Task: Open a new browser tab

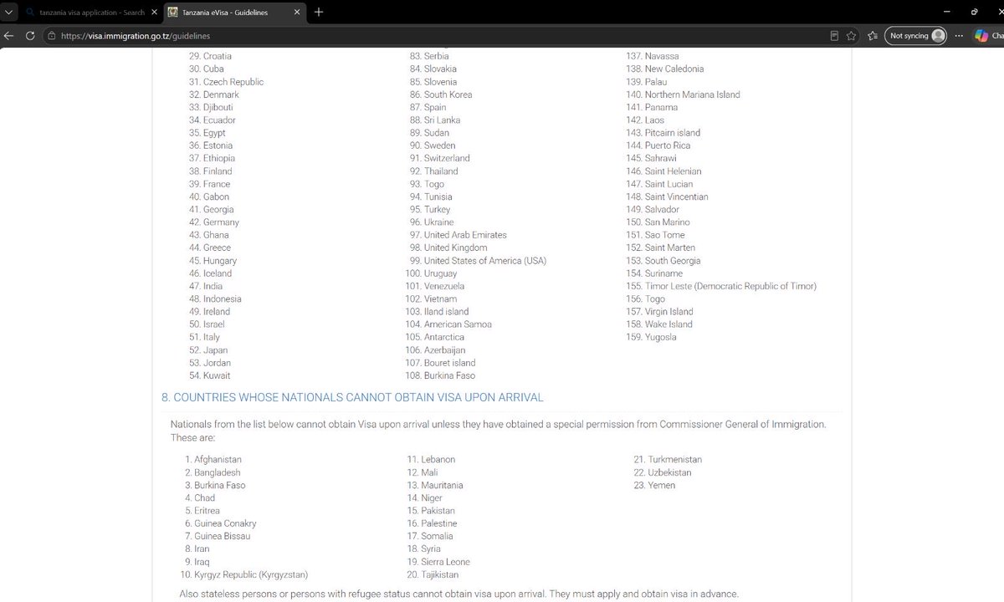Action: coord(319,13)
